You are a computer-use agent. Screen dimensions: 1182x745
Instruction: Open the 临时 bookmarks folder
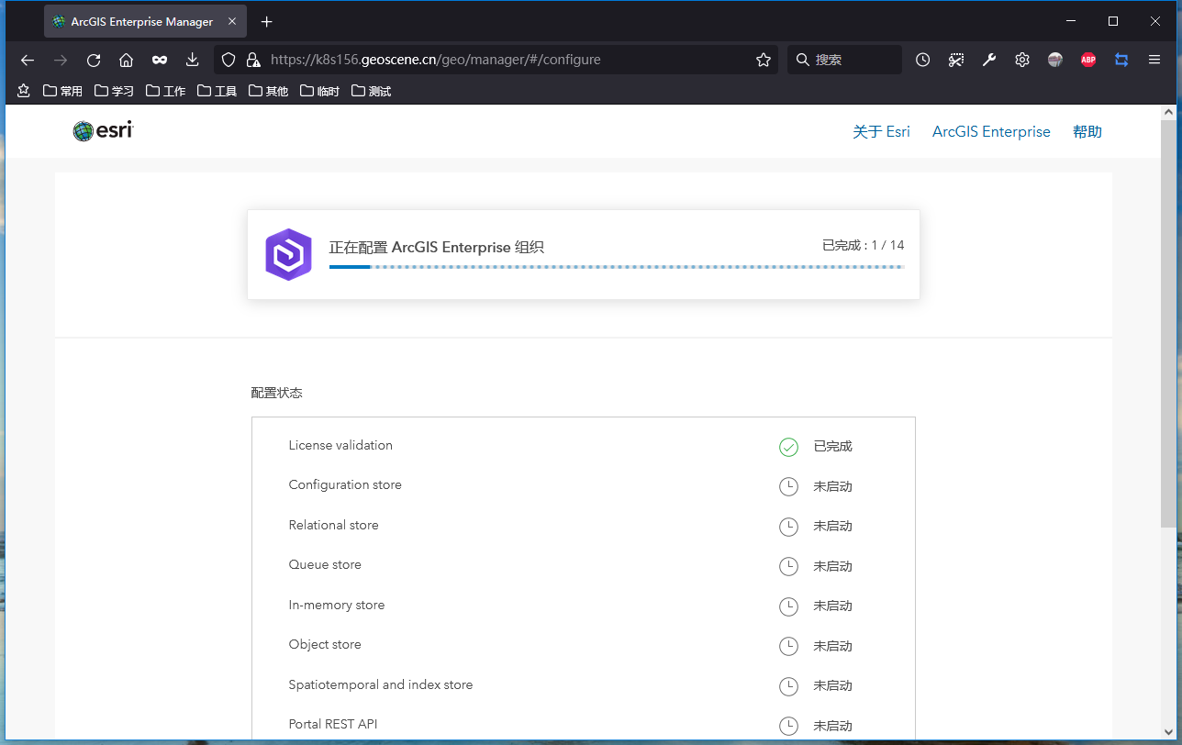pos(319,91)
